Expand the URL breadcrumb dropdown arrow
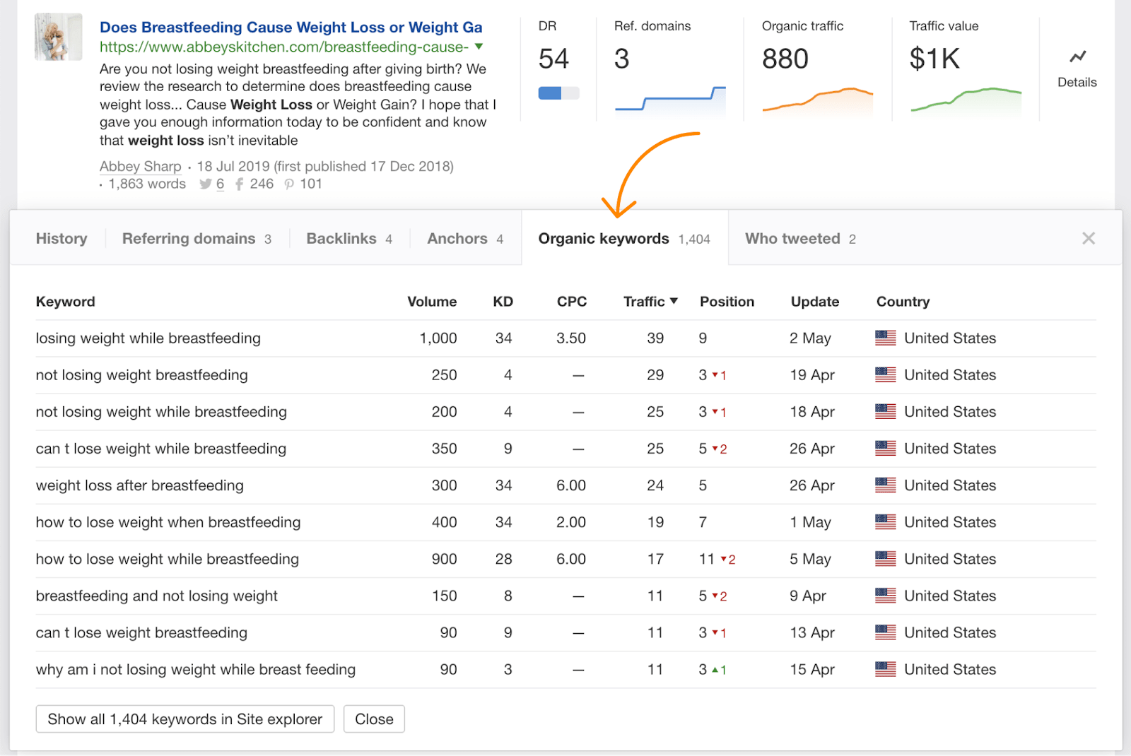This screenshot has height=756, width=1131. click(479, 47)
